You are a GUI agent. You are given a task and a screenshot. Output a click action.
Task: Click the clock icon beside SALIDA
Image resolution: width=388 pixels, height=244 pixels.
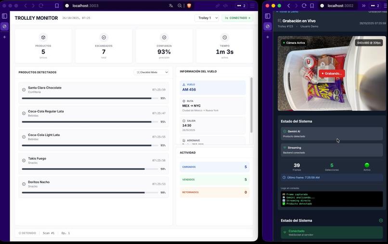coord(184,121)
